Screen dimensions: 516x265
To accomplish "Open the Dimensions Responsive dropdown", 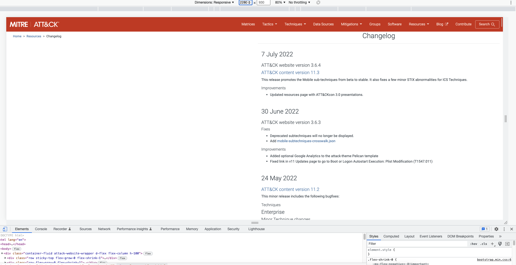I will (214, 2).
